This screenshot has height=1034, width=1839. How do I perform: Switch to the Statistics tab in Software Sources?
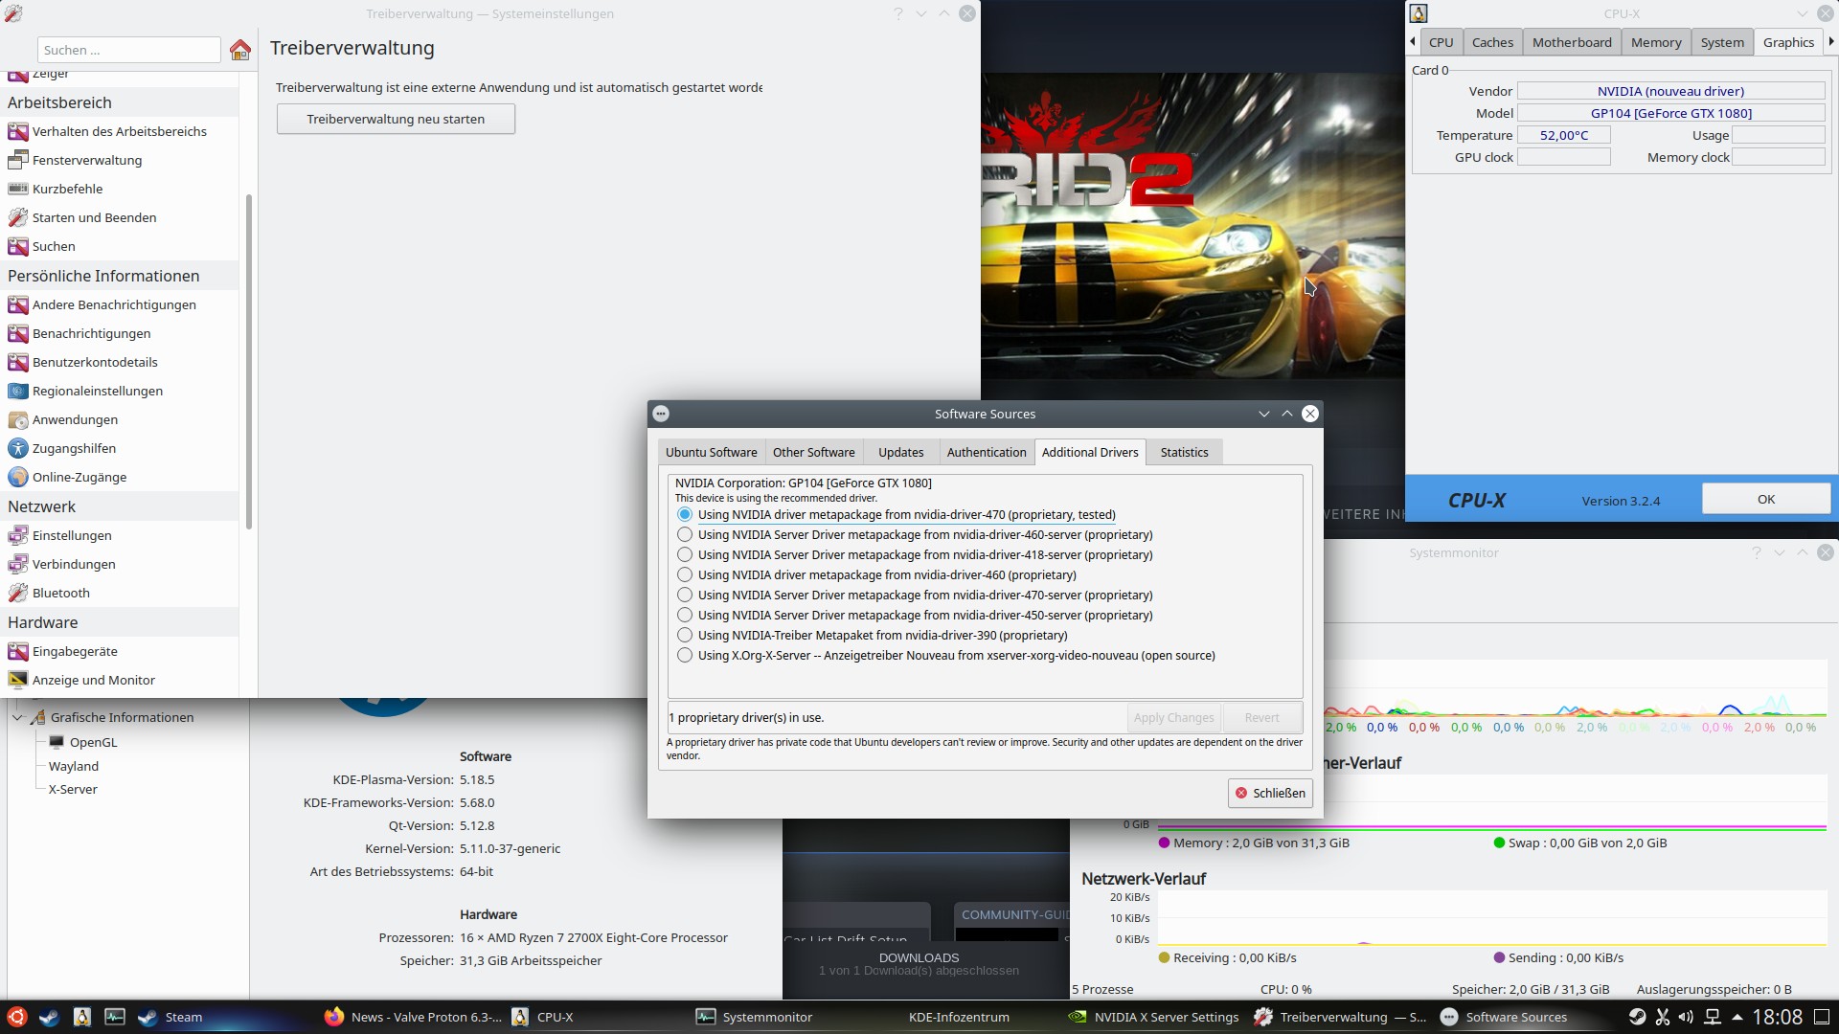(1184, 452)
